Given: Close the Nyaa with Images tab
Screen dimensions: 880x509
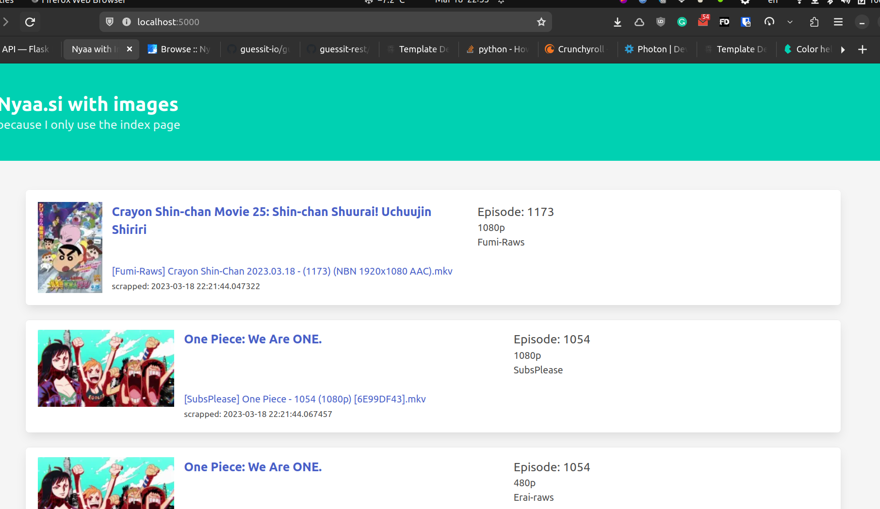Looking at the screenshot, I should 130,49.
